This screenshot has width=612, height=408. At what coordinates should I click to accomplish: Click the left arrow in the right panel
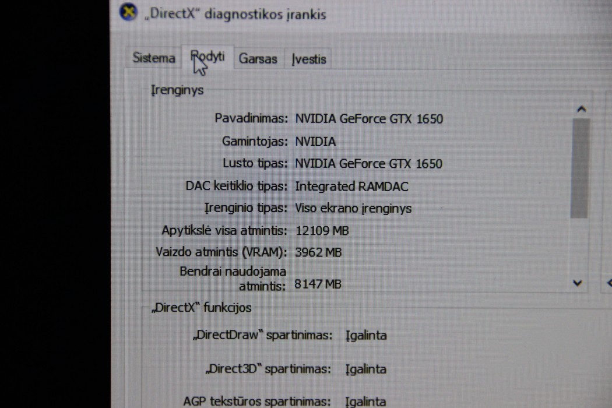point(609,282)
